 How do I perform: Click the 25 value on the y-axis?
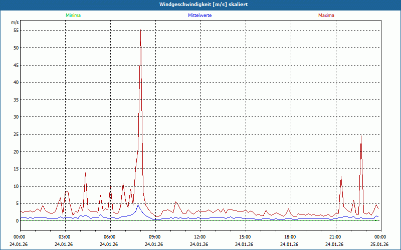[x=16, y=134]
